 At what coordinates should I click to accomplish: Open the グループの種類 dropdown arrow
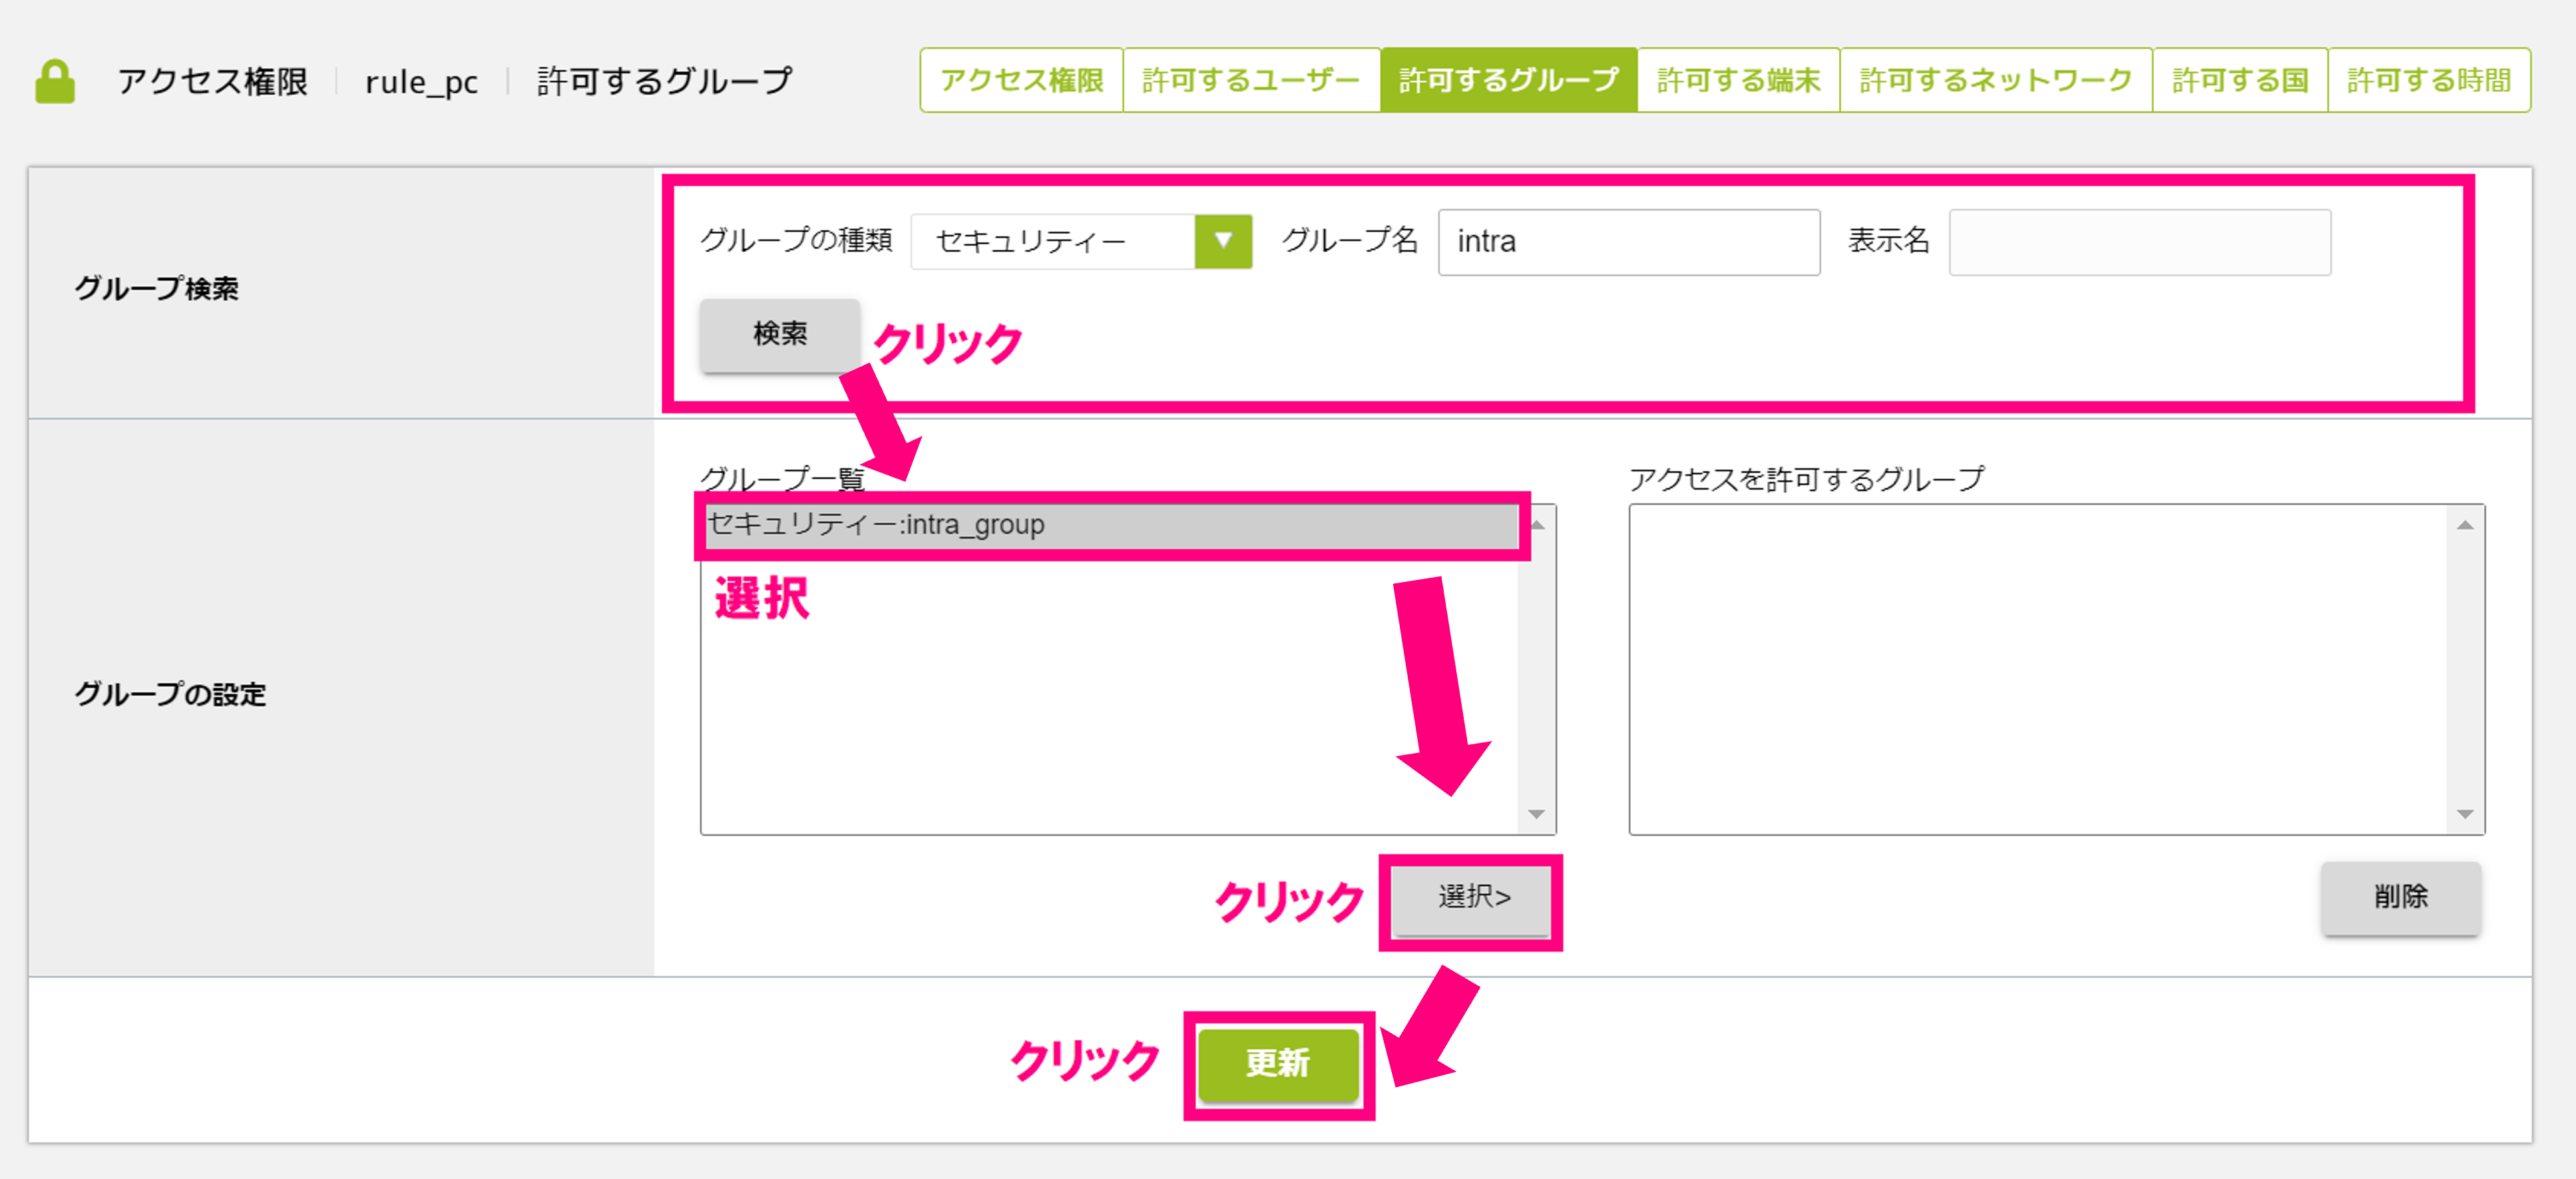coord(1223,241)
